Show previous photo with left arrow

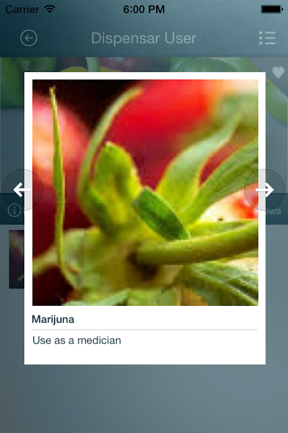point(22,190)
